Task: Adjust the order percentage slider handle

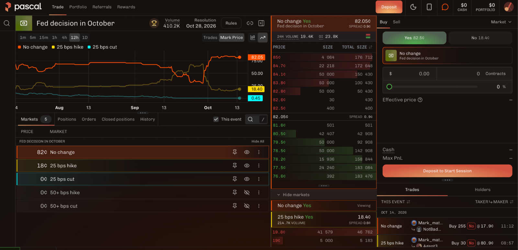Action: pyautogui.click(x=389, y=87)
